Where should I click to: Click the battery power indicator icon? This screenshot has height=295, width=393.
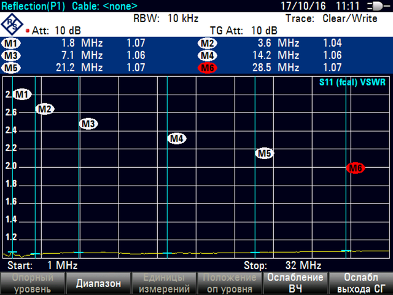click(375, 6)
